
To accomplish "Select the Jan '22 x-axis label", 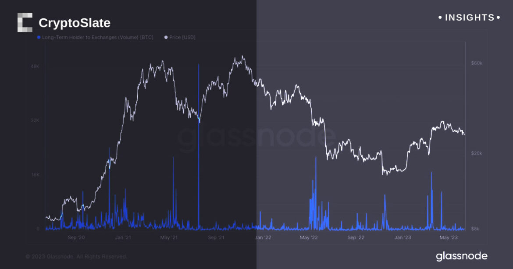I will point(263,237).
